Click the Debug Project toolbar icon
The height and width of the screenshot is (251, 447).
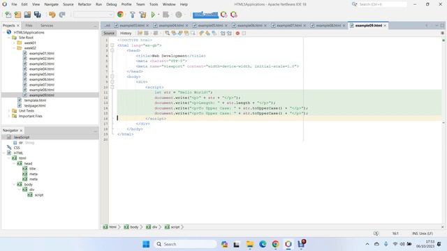[x=166, y=15]
